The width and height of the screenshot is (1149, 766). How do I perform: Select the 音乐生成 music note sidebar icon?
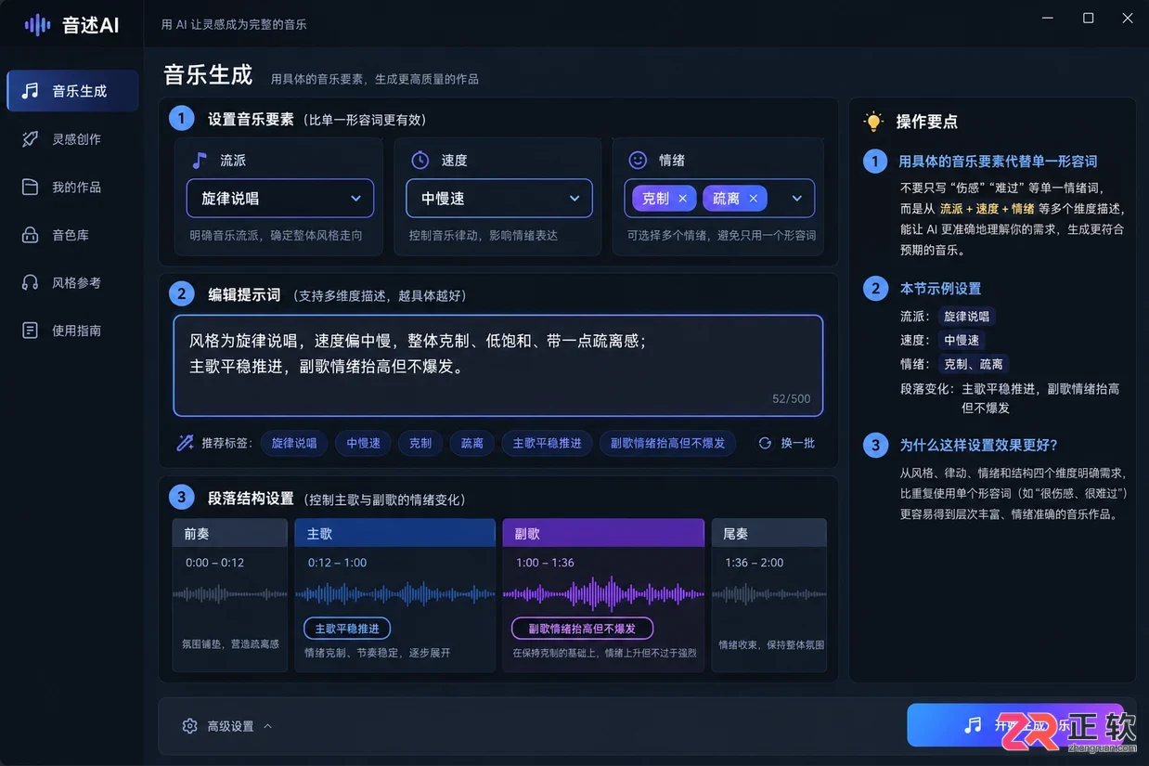[31, 90]
